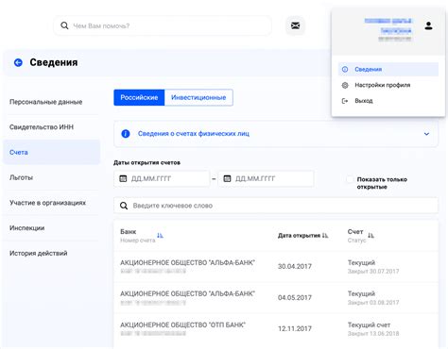Click the Банк column header
This screenshot has width=448, height=349.
[x=129, y=232]
